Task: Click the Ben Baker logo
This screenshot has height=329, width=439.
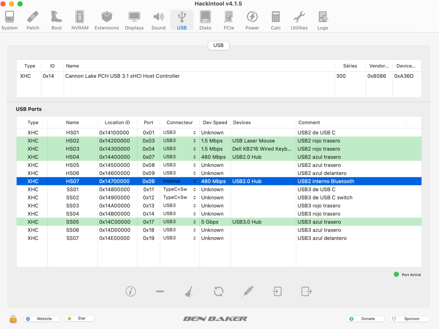Action: (x=215, y=318)
